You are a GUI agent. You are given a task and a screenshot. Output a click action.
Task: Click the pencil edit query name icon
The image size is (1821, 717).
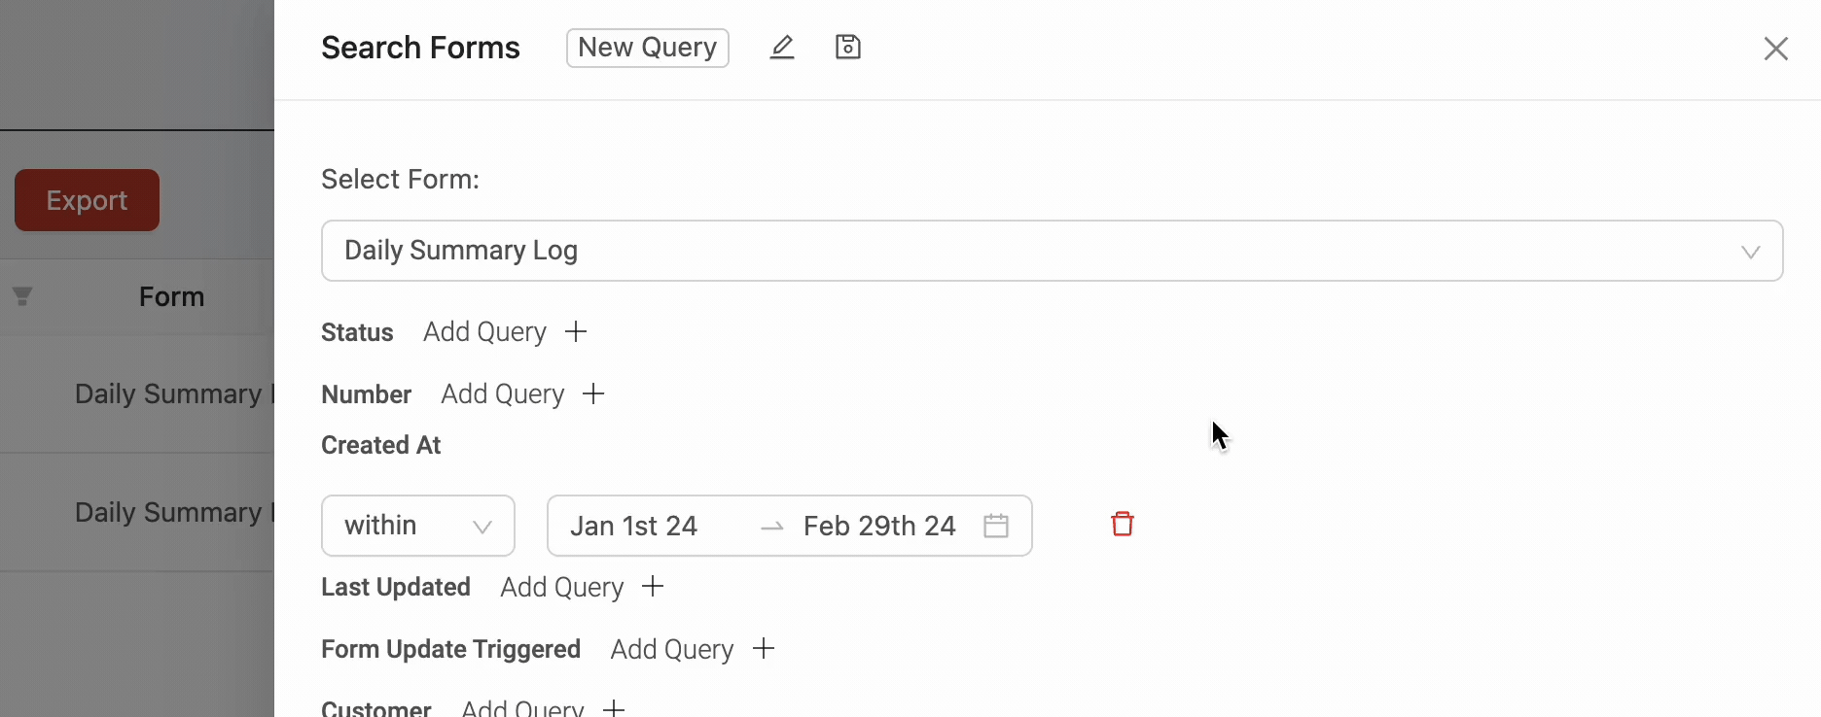click(x=782, y=48)
